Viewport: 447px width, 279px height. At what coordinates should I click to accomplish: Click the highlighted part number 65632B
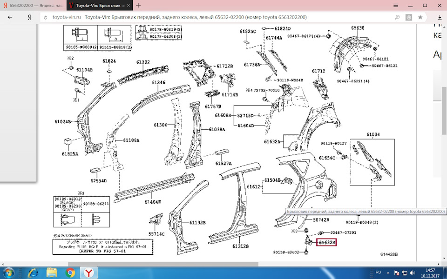coord(327,242)
